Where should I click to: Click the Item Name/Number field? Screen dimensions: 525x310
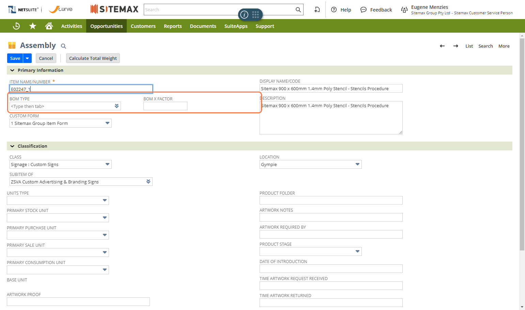(81, 89)
